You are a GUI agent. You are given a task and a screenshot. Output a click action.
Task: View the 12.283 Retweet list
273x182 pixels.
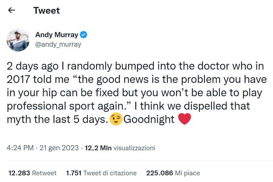tap(32, 173)
